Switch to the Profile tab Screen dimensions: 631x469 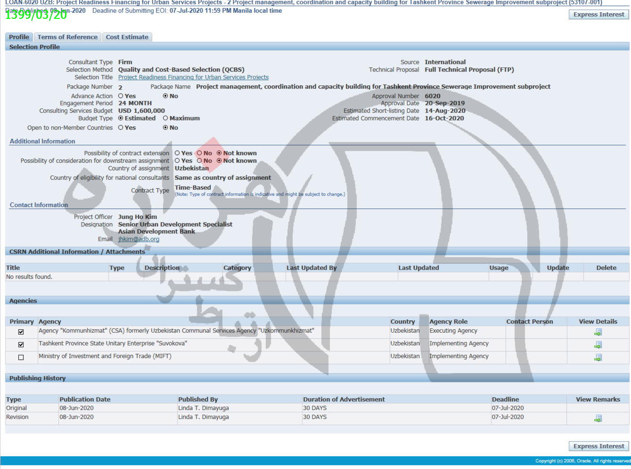[x=19, y=37]
